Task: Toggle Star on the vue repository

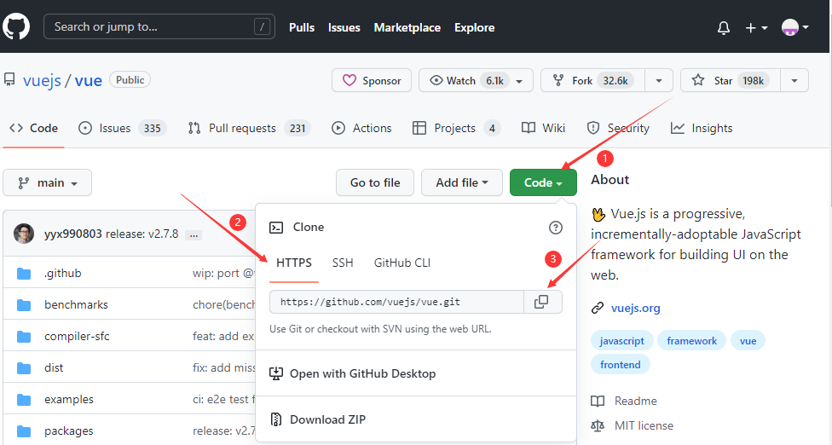Action: [x=730, y=81]
